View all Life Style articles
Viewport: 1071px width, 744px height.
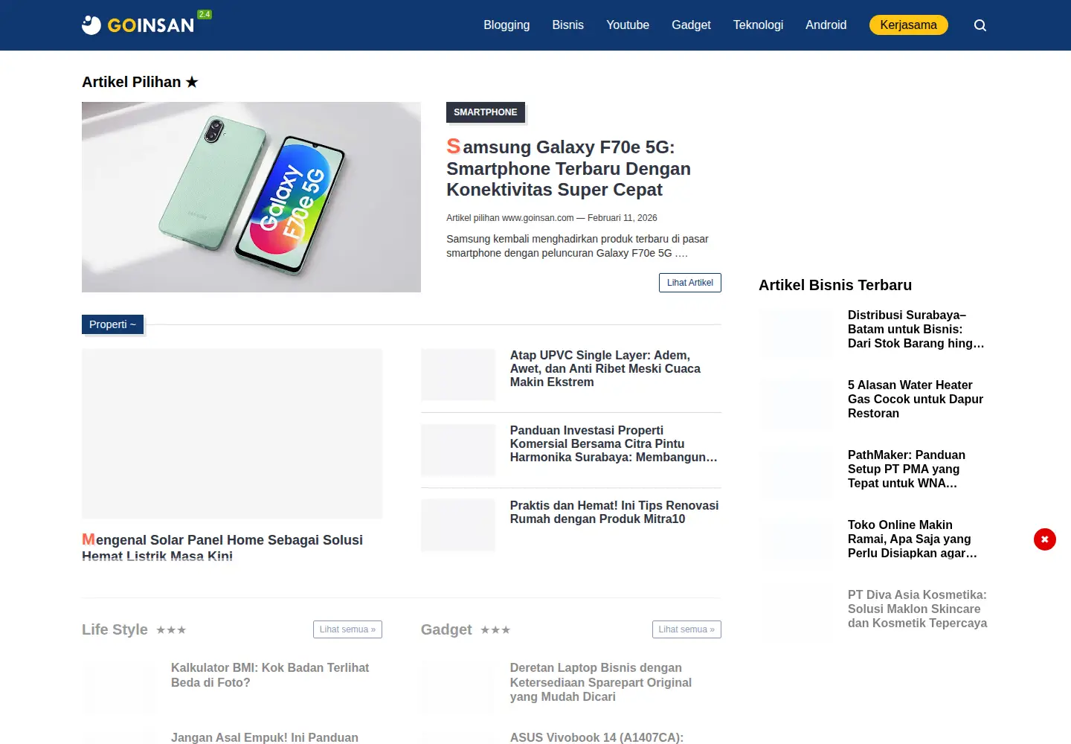(347, 629)
